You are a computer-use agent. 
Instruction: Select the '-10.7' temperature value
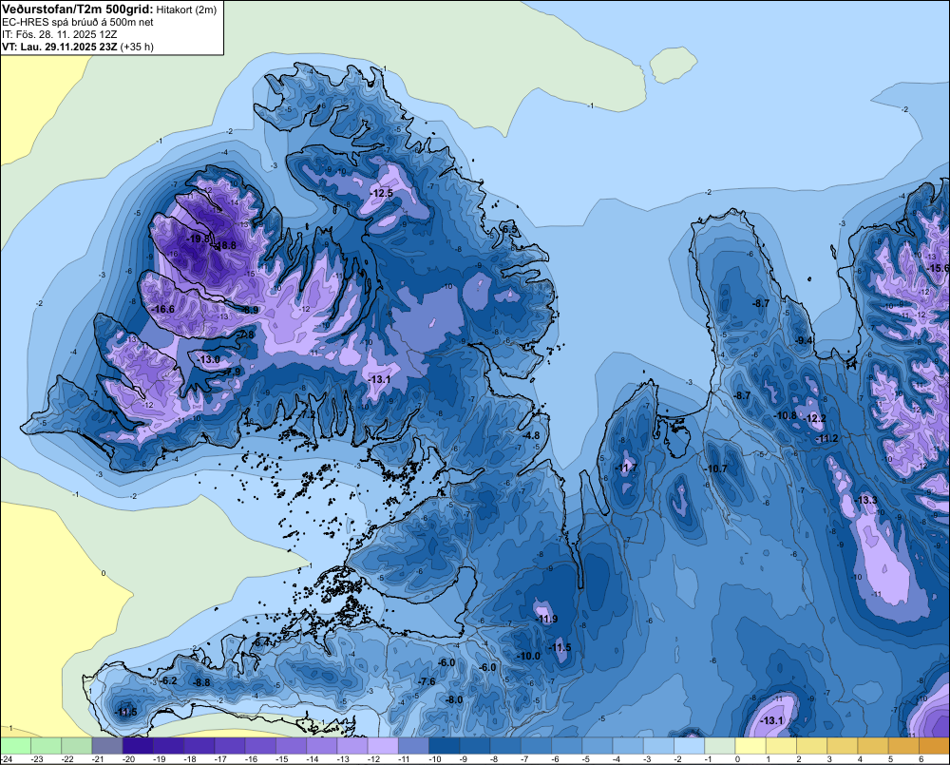[715, 469]
